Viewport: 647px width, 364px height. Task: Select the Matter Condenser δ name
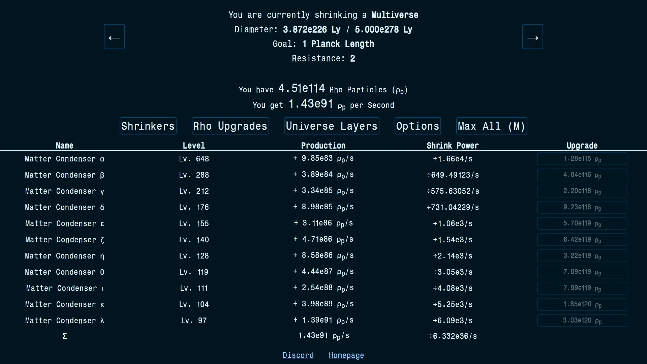(x=64, y=207)
